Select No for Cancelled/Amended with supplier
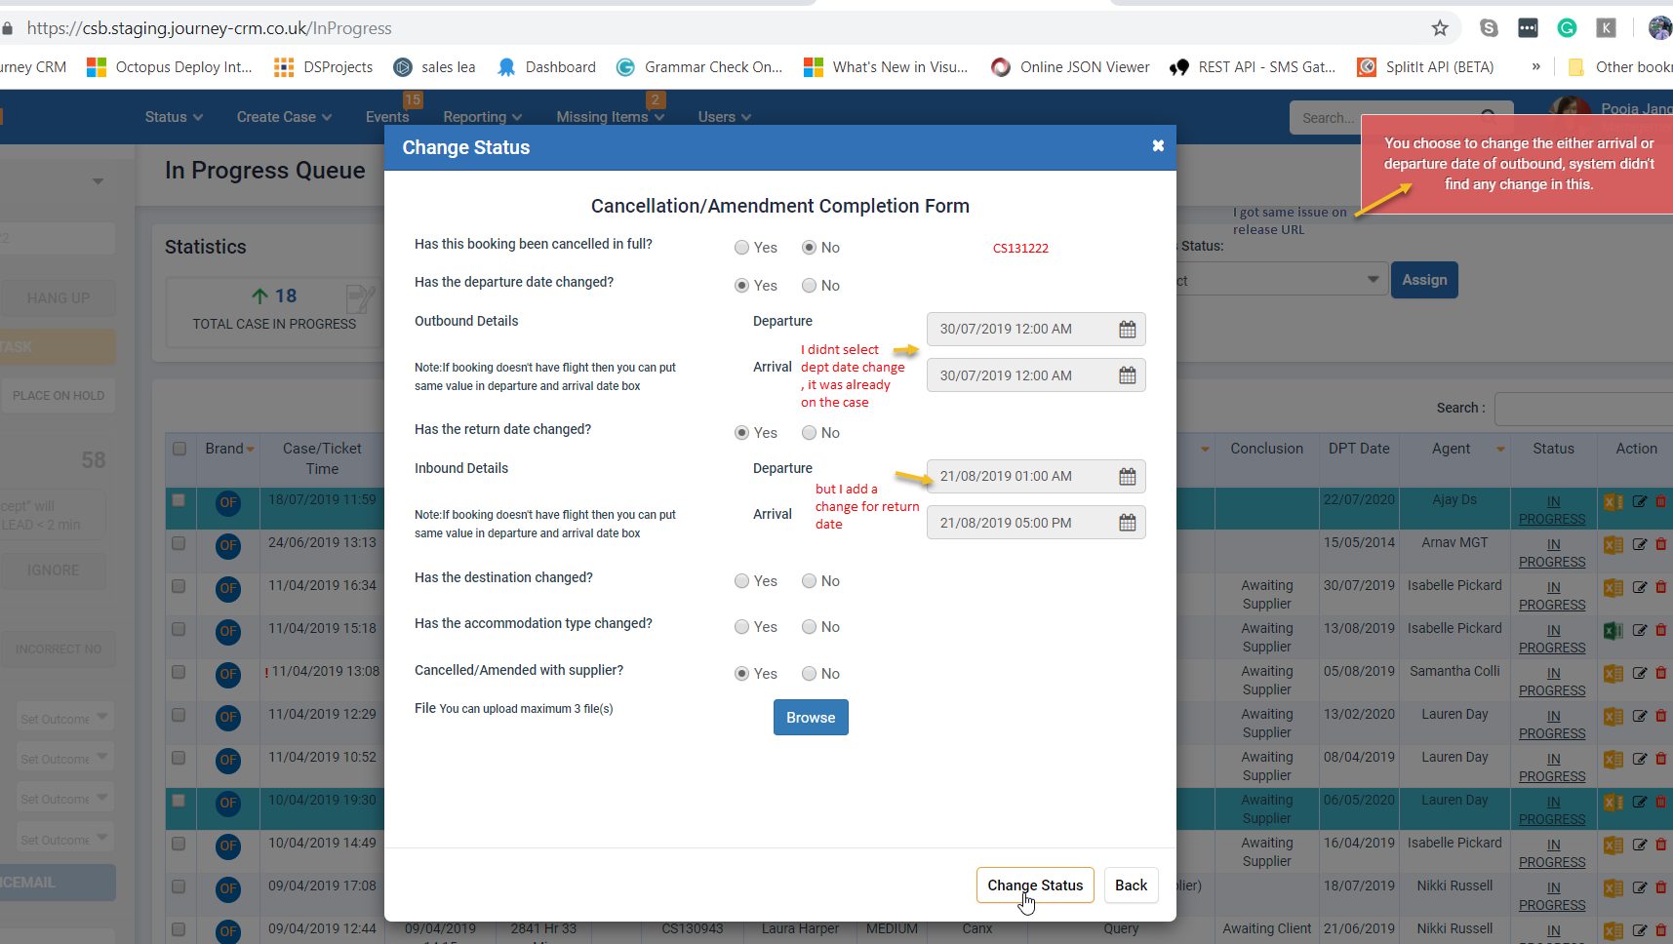 (x=809, y=674)
